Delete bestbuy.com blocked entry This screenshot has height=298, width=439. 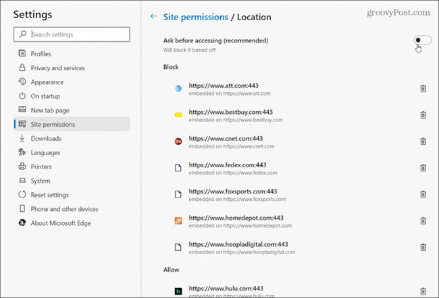(423, 115)
